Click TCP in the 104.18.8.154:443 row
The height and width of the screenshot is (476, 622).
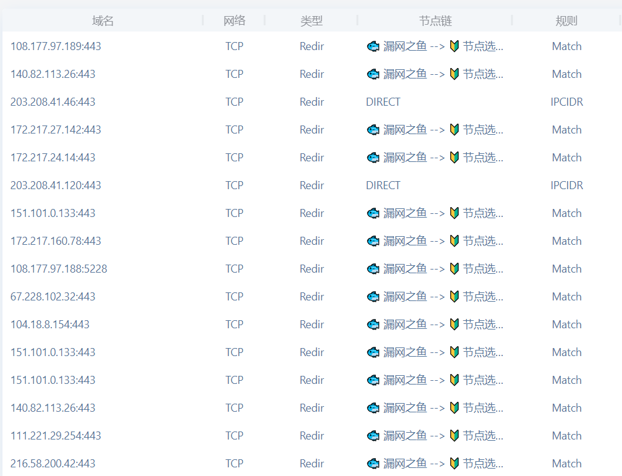234,325
